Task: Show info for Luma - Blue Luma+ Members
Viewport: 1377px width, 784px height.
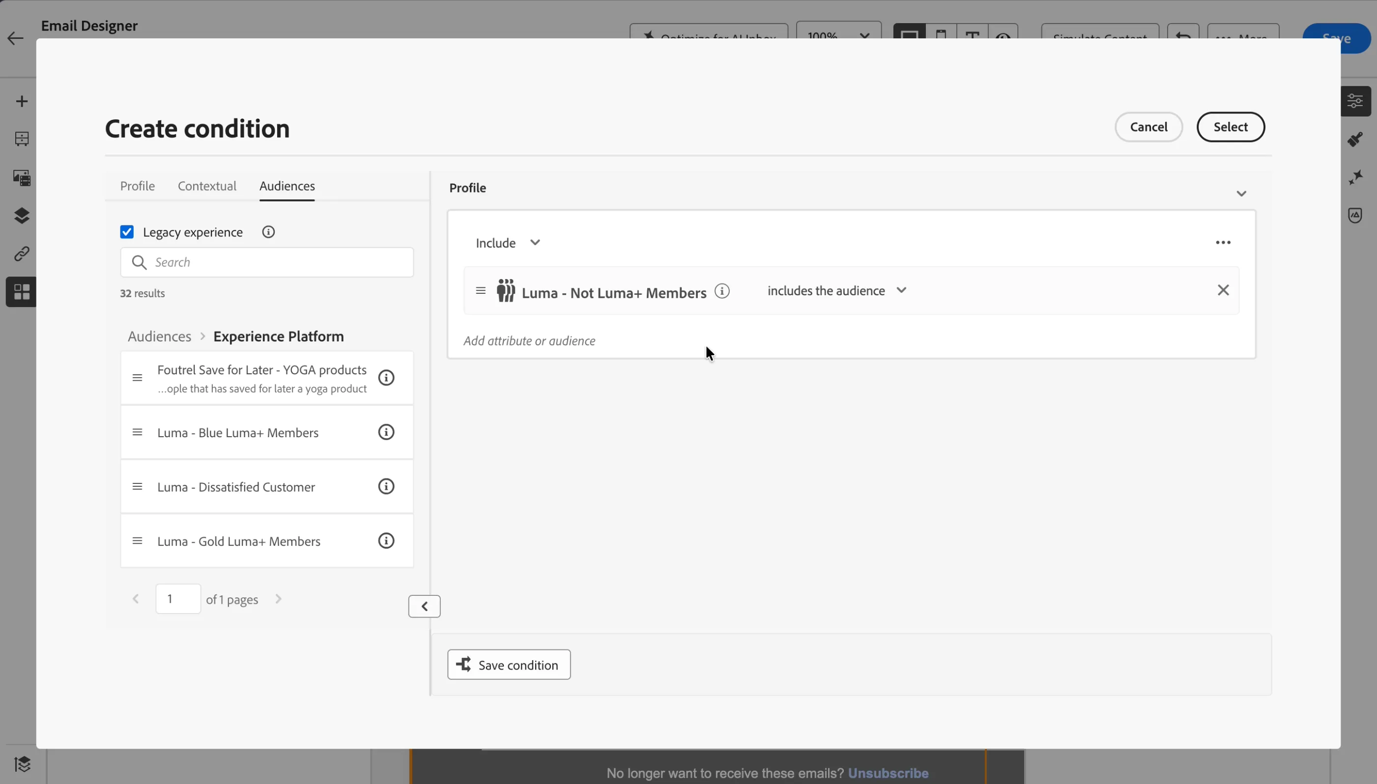Action: (x=386, y=432)
